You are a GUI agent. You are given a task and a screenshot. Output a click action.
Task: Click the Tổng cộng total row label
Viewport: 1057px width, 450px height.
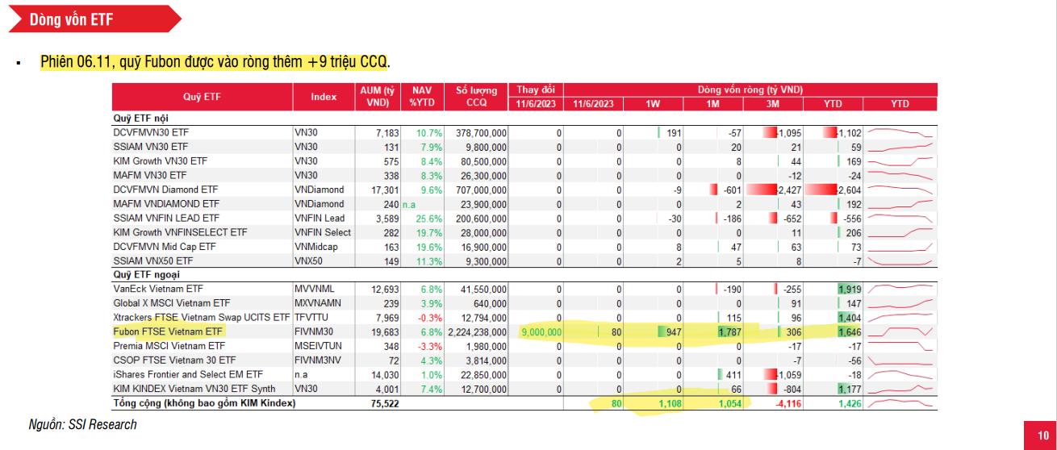[x=204, y=402]
